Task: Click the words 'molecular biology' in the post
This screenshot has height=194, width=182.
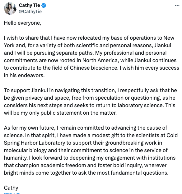Action: (x=25, y=151)
